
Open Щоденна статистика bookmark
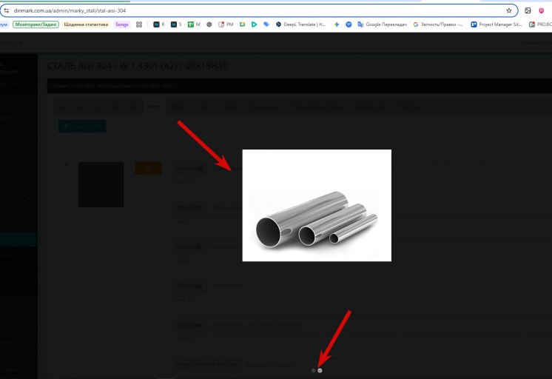pyautogui.click(x=86, y=24)
